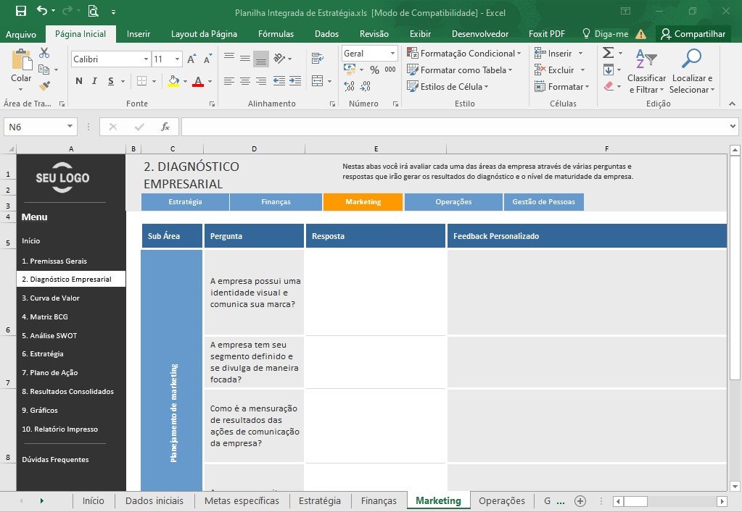Expand Classificar e Filtrar menu
This screenshot has width=742, height=512.
(646, 71)
